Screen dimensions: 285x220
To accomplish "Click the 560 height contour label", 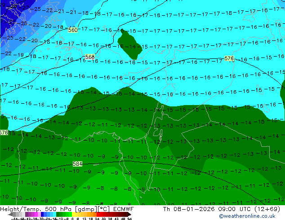I will 73,30.
